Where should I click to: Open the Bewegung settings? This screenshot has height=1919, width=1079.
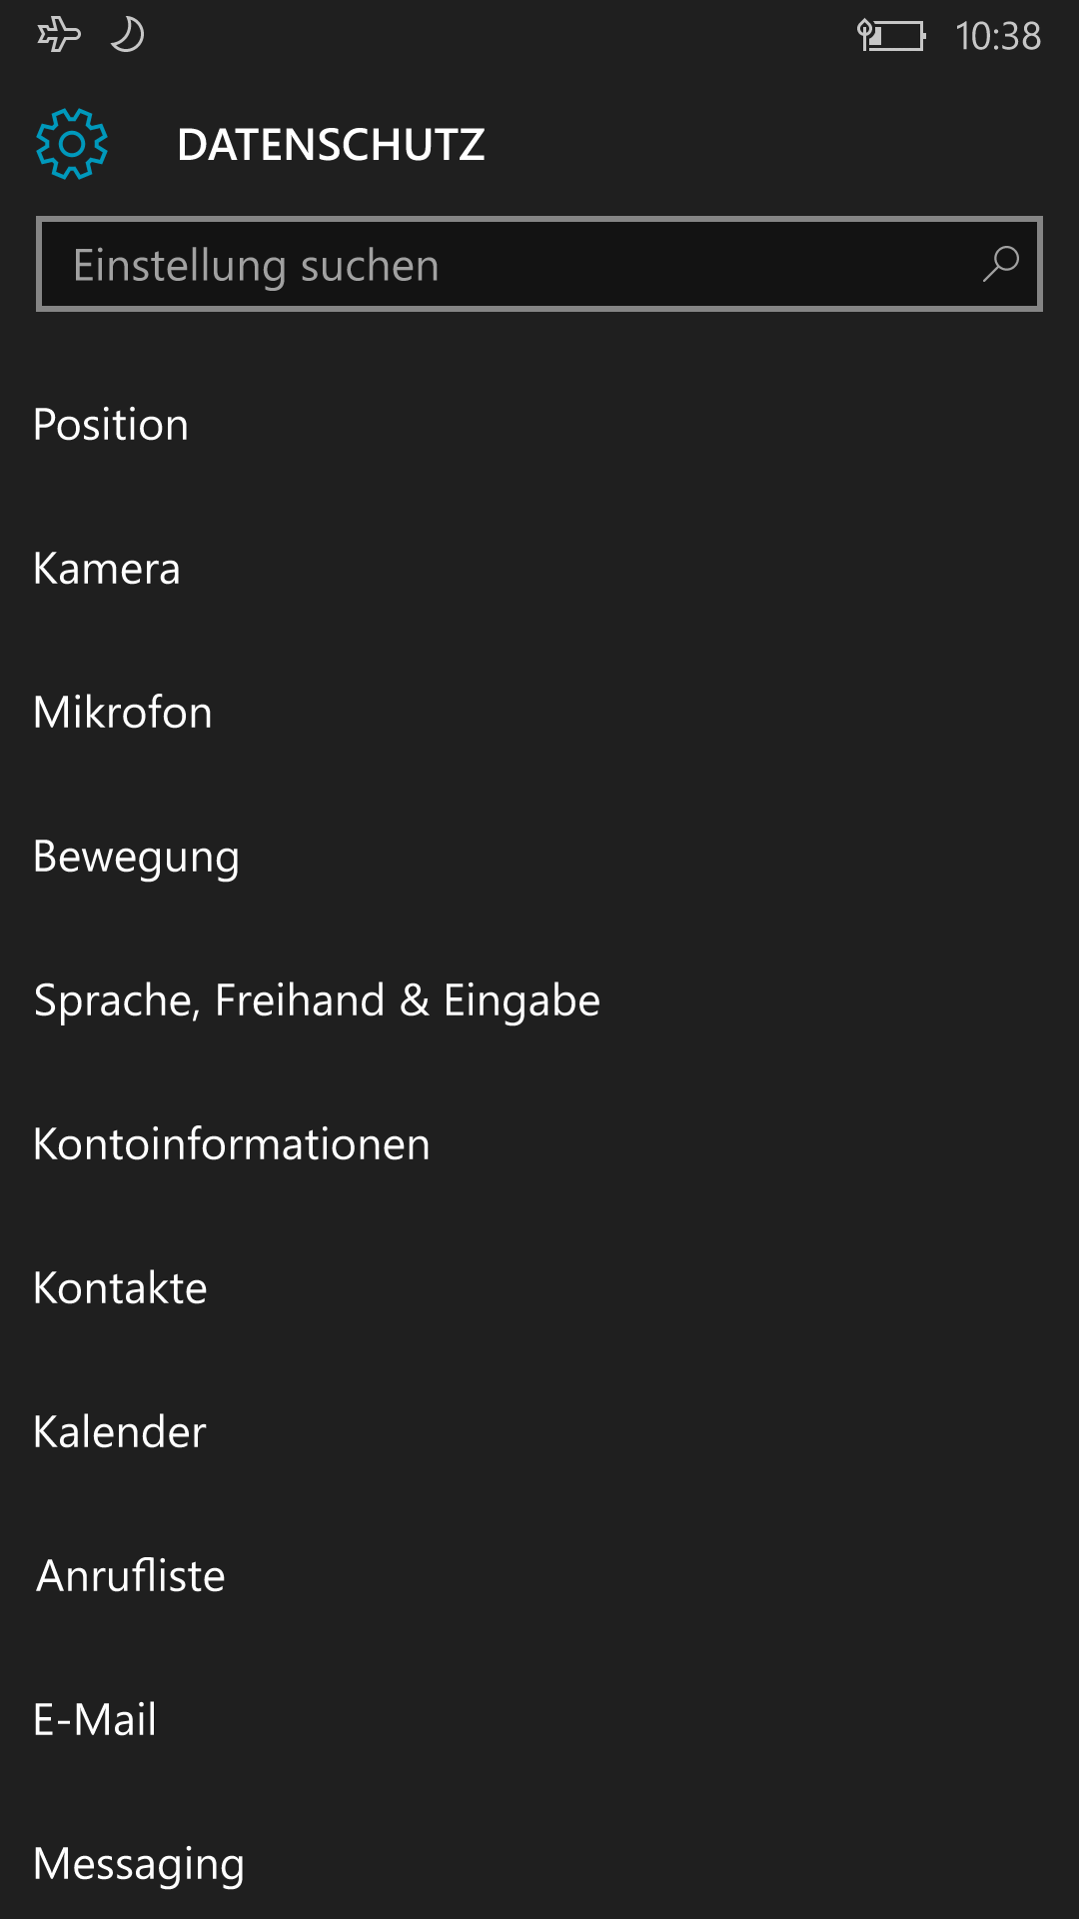539,857
